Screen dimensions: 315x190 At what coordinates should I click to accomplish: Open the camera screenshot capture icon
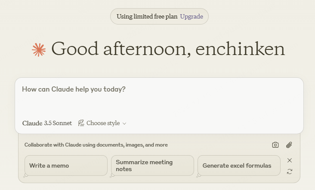[x=275, y=145]
